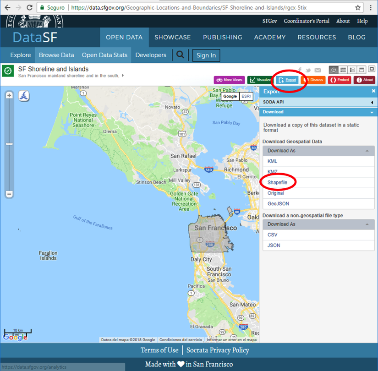Zoom in map with plus button
This screenshot has width=378, height=371.
coord(9,95)
